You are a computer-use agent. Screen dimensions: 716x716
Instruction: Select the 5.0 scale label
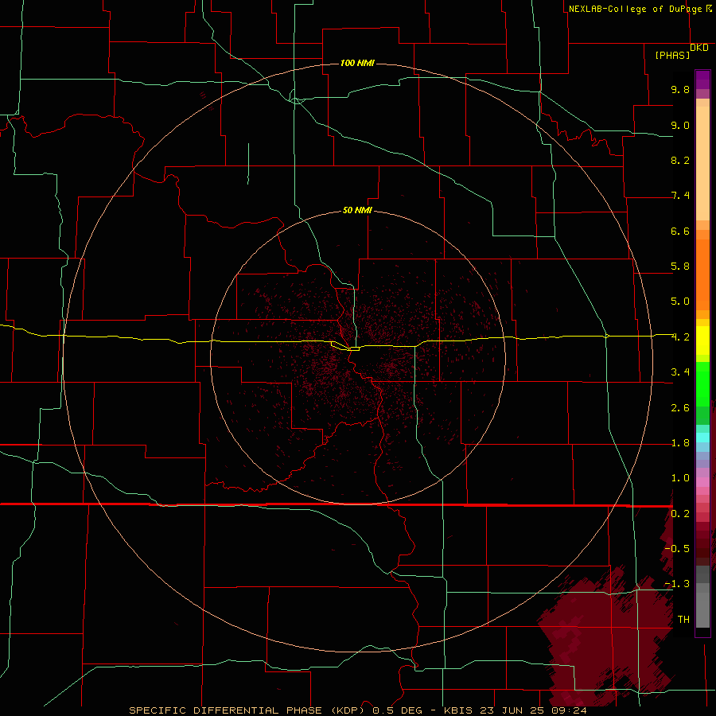[x=680, y=302]
